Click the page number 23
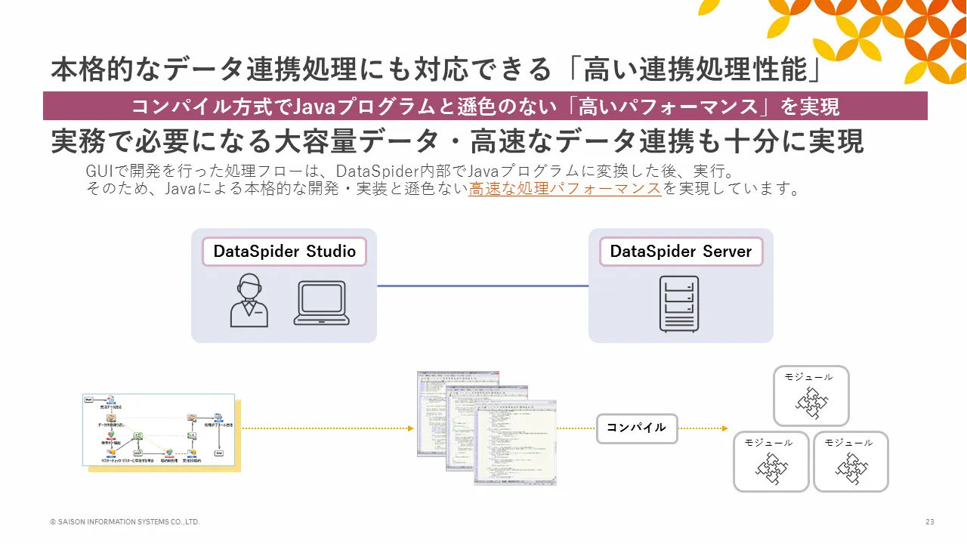967x544 pixels. [x=930, y=522]
